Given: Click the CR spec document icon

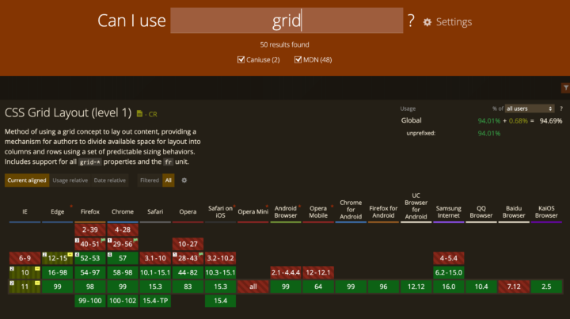Looking at the screenshot, I should [139, 114].
